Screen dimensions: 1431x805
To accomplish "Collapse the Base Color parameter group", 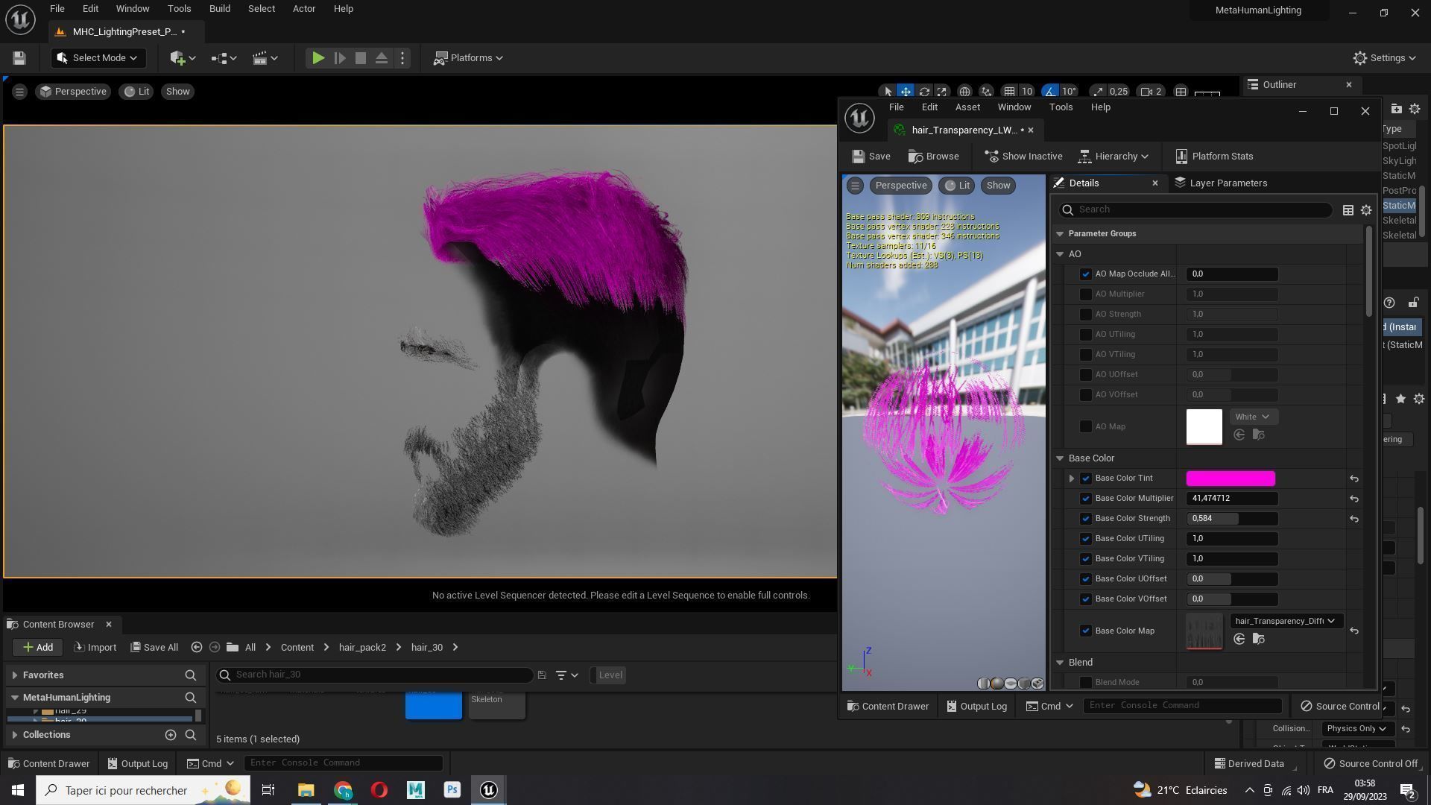I will click(x=1060, y=458).
